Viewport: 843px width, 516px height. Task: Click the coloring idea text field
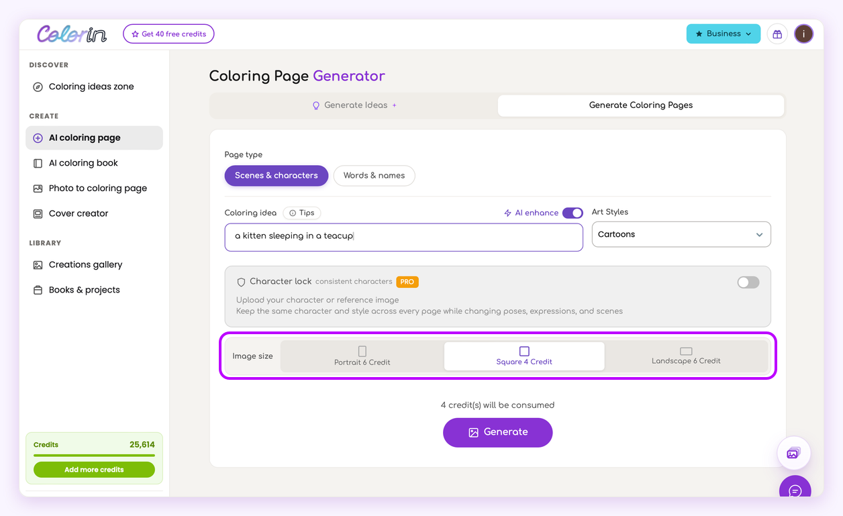coord(403,237)
